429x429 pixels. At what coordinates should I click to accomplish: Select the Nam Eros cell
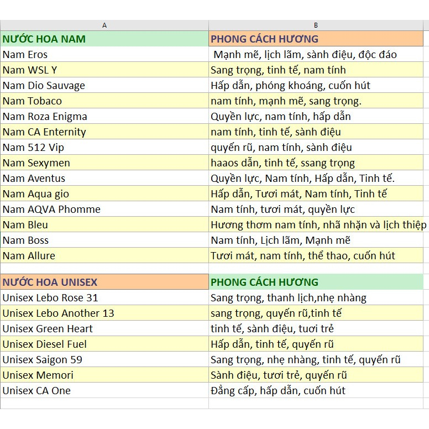pyautogui.click(x=104, y=54)
